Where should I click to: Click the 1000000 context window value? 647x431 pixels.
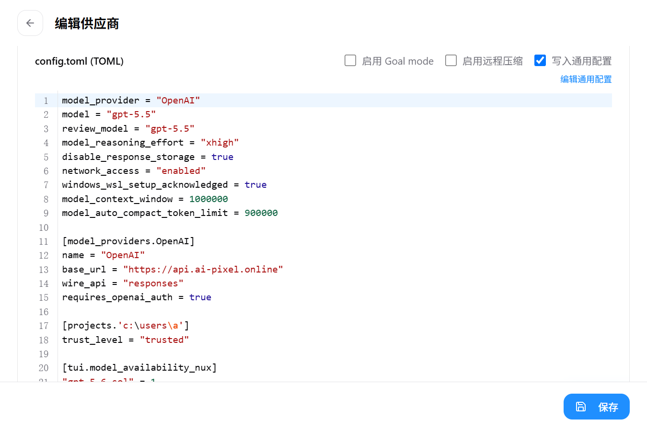[x=208, y=199]
